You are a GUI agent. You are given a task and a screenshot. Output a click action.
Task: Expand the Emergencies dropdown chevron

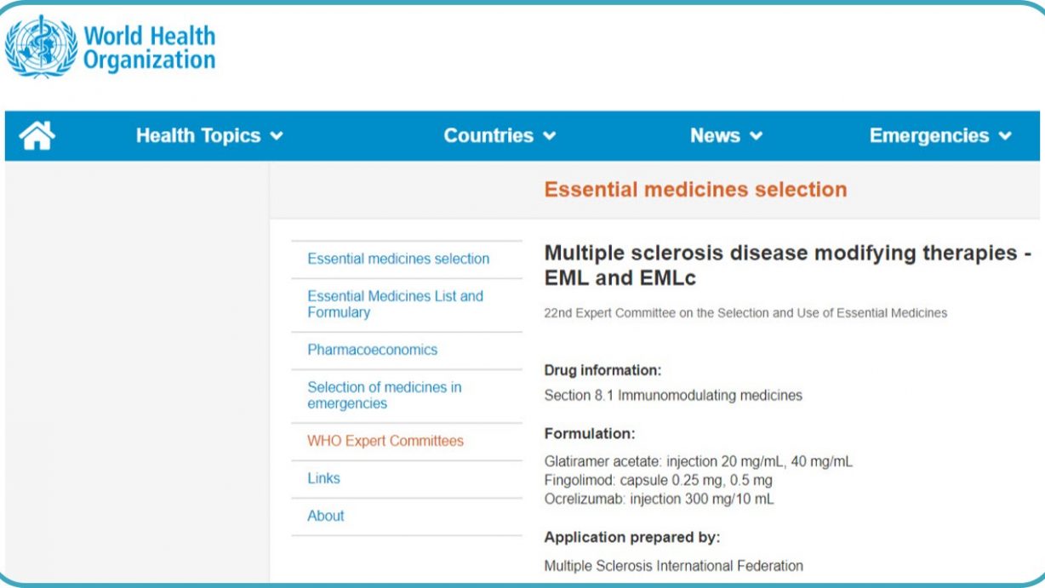(x=1005, y=136)
